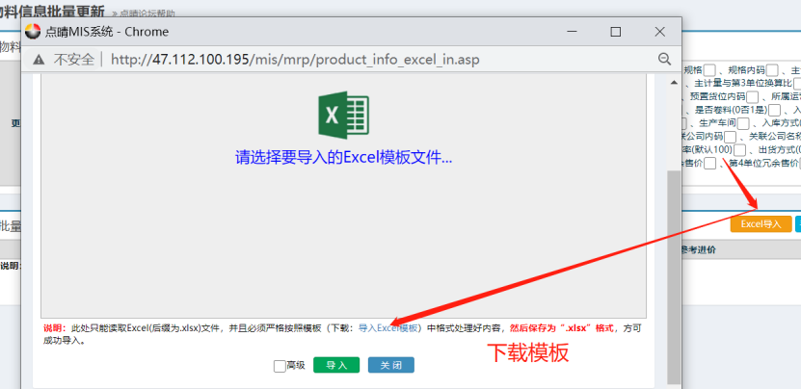The image size is (801, 389).
Task: Minimize the 点晴MIS系统 popup window
Action: pyautogui.click(x=573, y=32)
